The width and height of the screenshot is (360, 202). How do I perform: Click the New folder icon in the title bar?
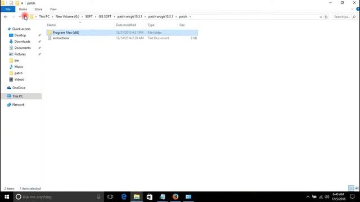tap(17, 3)
